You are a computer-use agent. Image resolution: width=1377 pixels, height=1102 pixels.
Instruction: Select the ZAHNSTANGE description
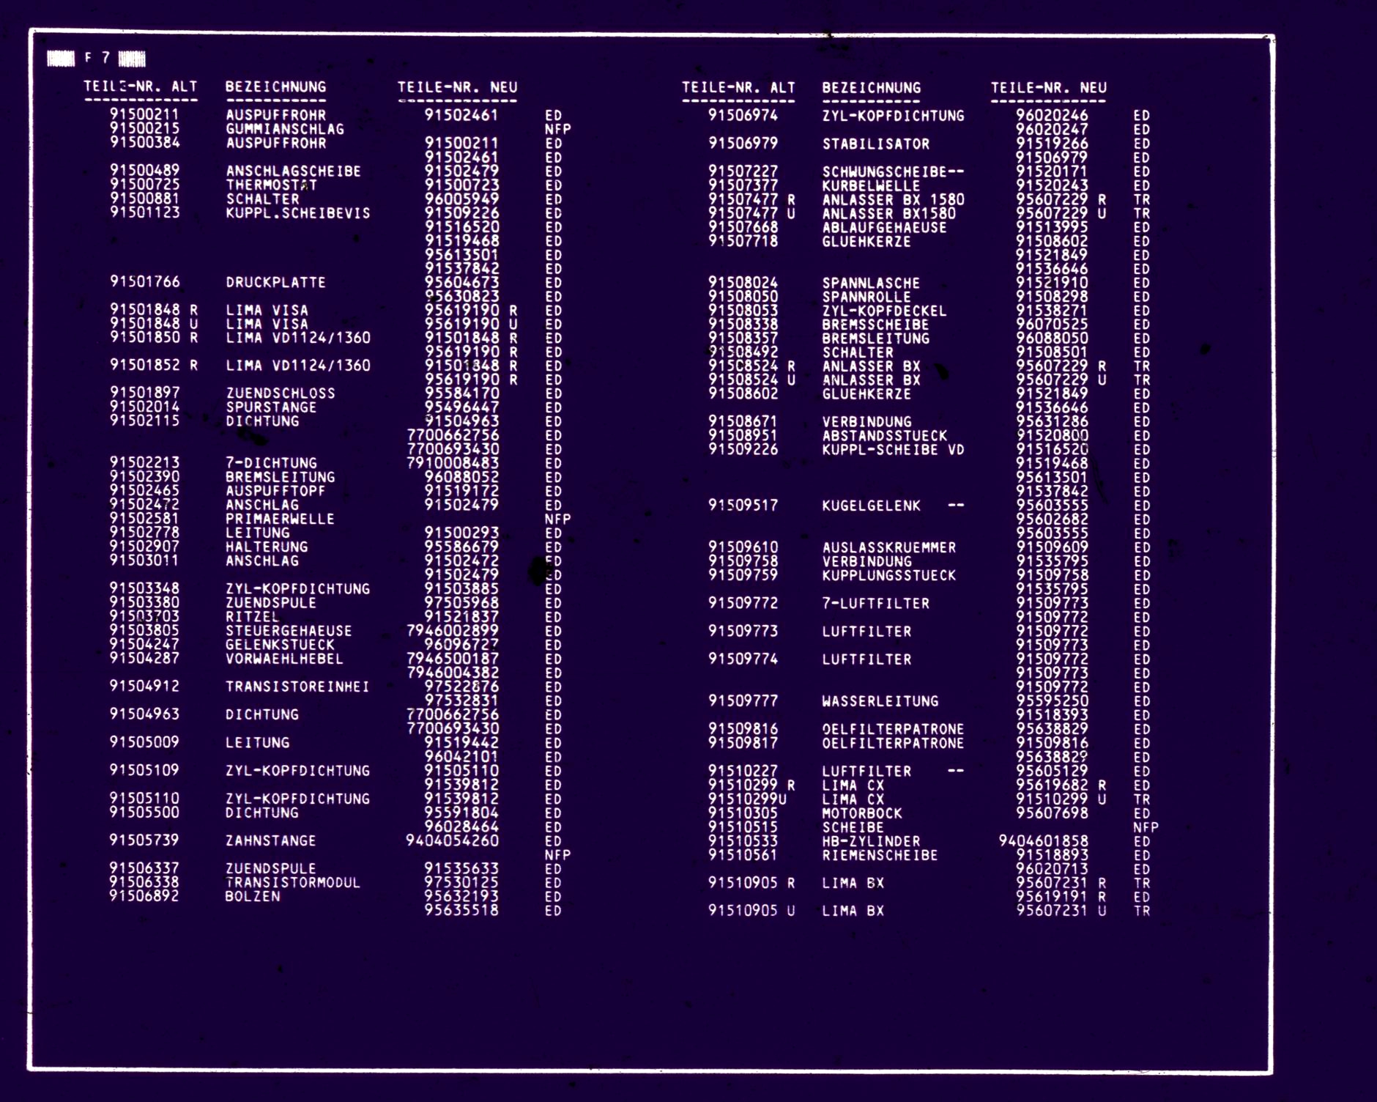click(x=270, y=840)
